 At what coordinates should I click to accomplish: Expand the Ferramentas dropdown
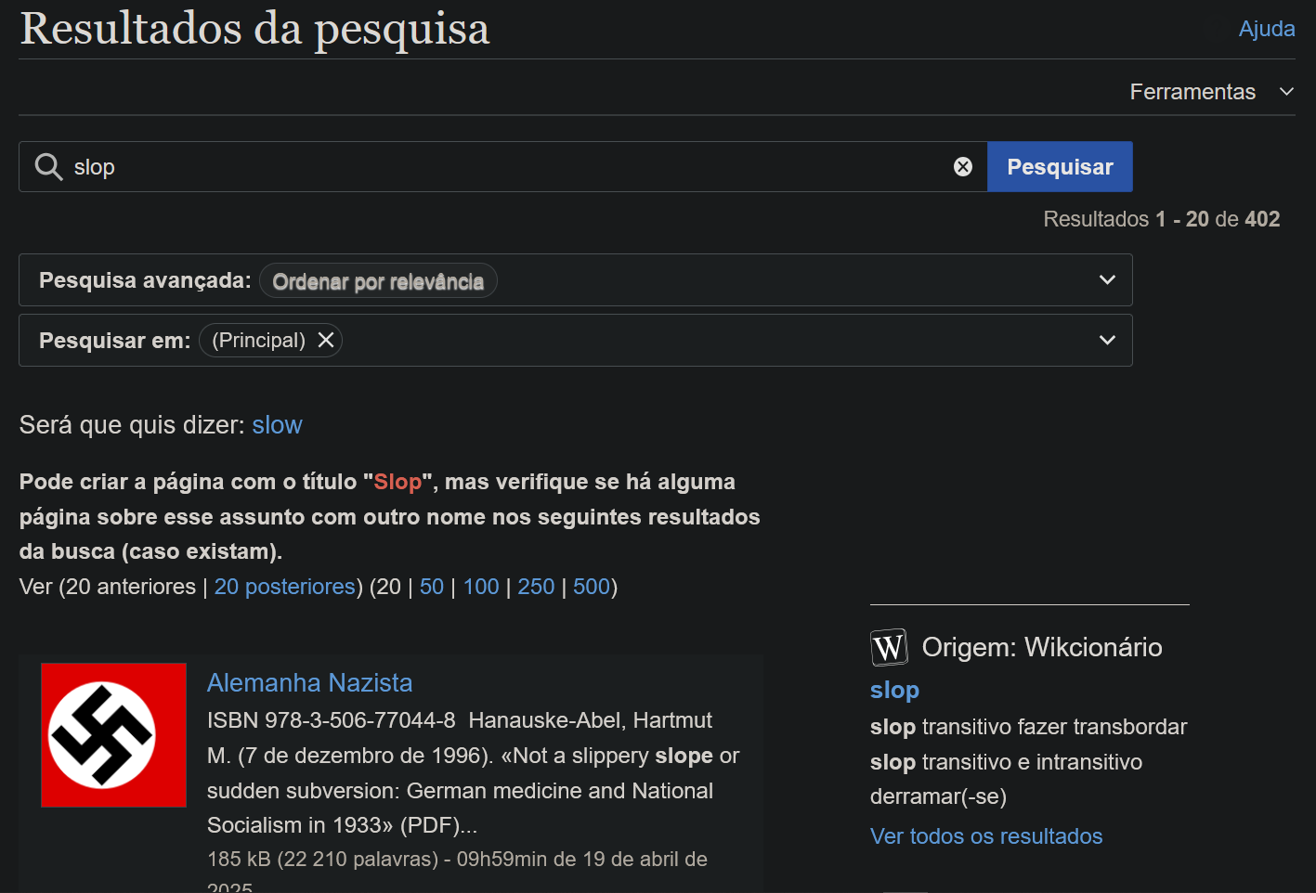(1286, 92)
